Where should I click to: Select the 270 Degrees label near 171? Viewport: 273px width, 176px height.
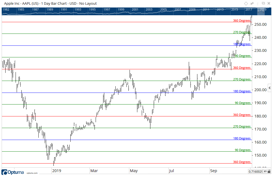coord(242,127)
